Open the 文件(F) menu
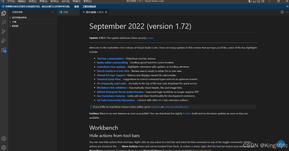 [11, 1]
